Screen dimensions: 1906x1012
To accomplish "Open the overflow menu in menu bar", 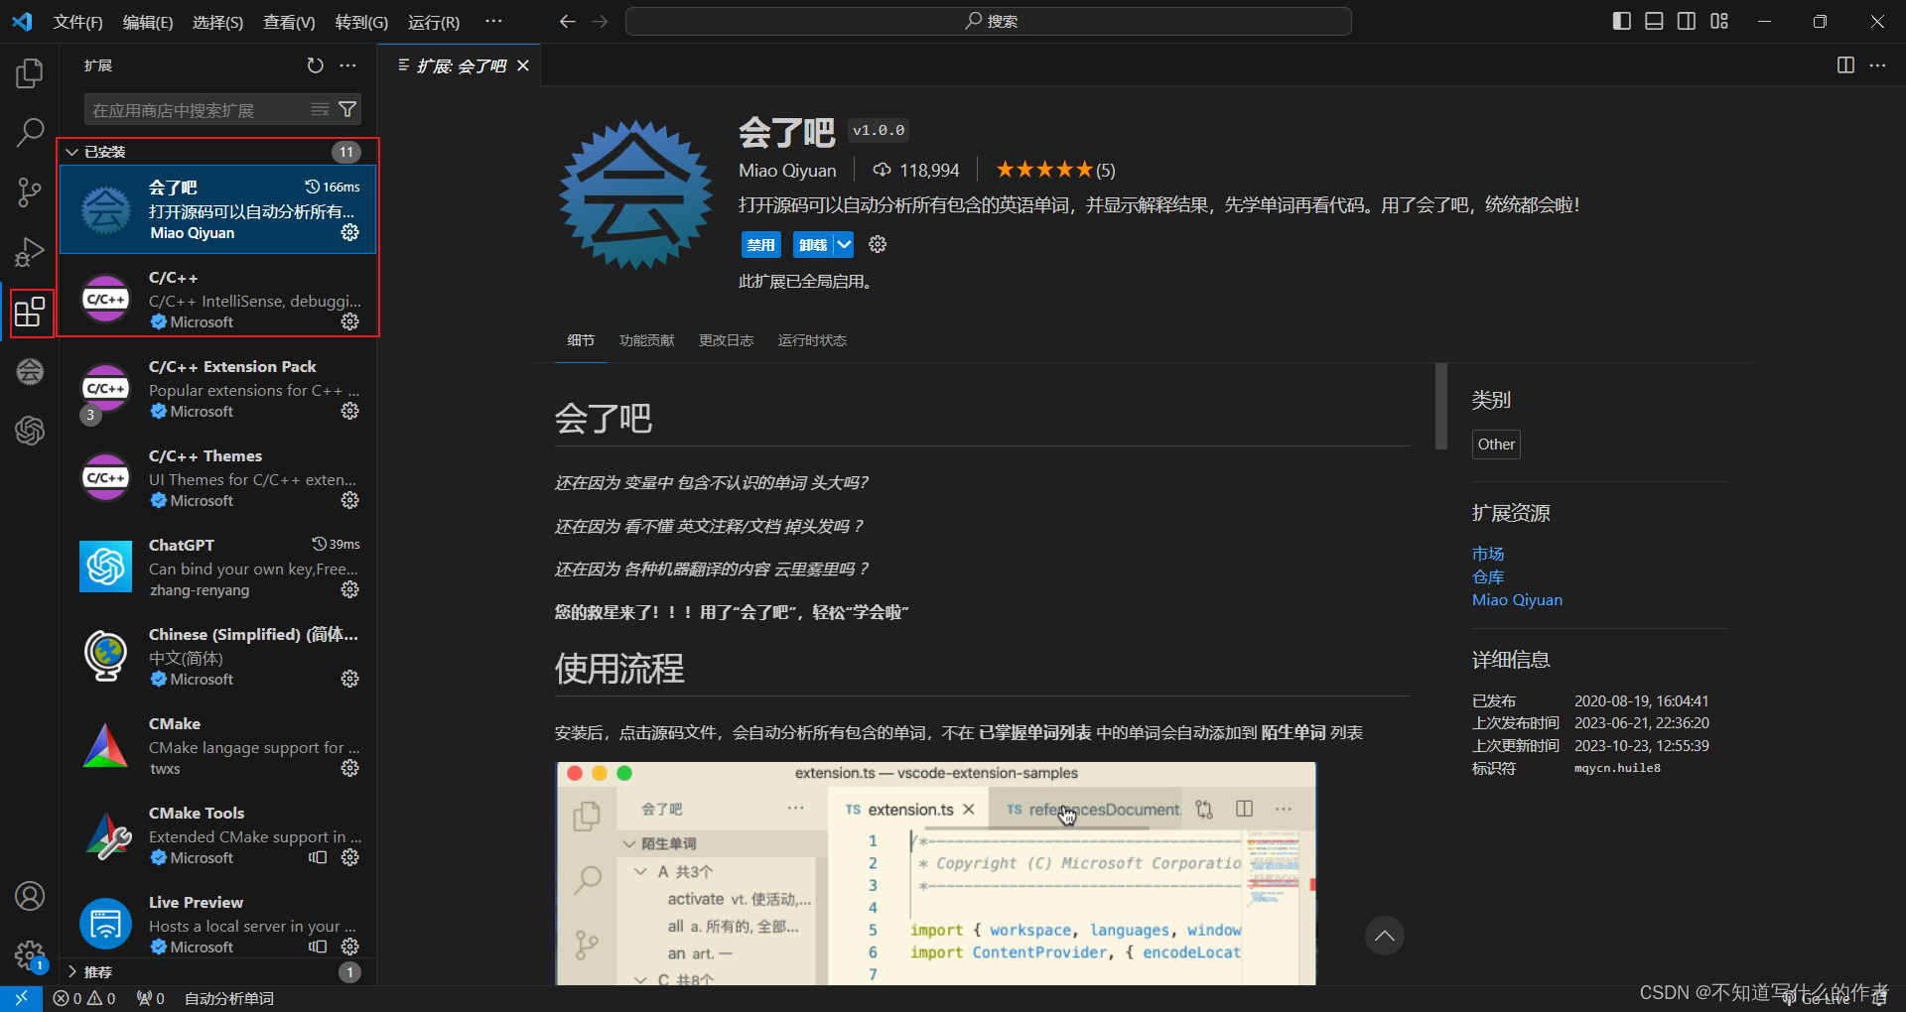I will click(x=493, y=21).
